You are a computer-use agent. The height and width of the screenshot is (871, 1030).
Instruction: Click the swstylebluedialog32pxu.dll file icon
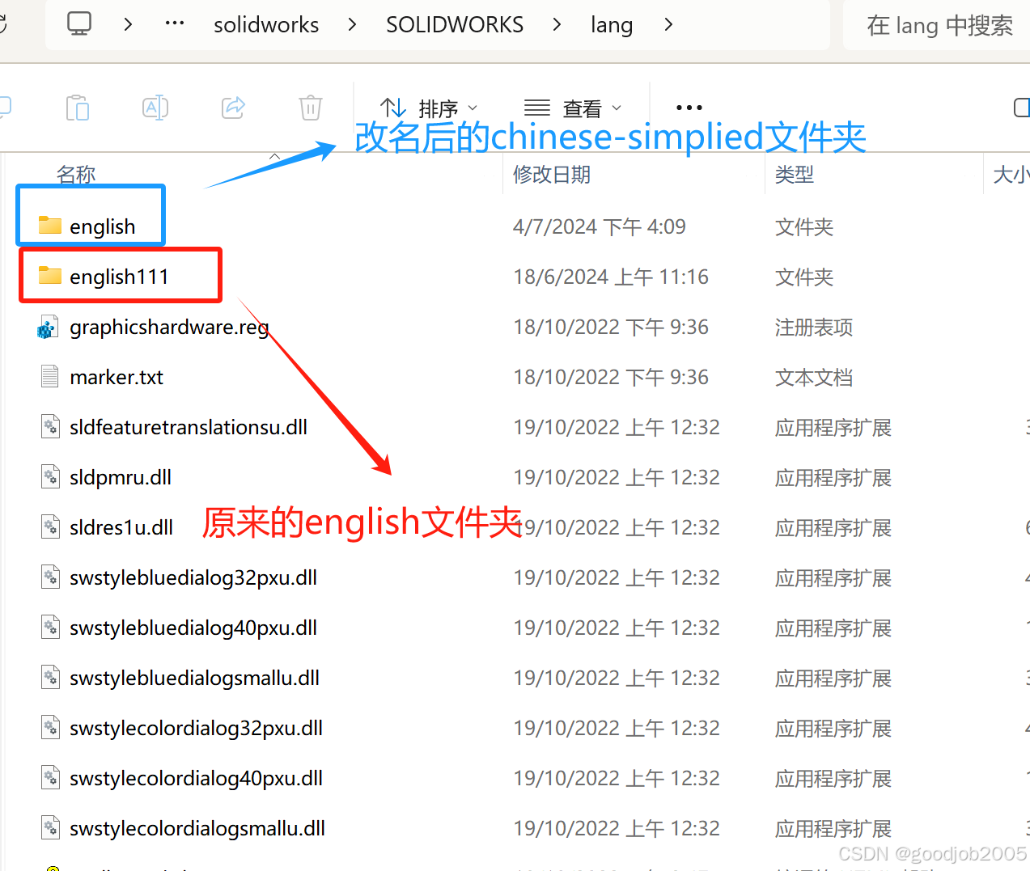(x=50, y=577)
